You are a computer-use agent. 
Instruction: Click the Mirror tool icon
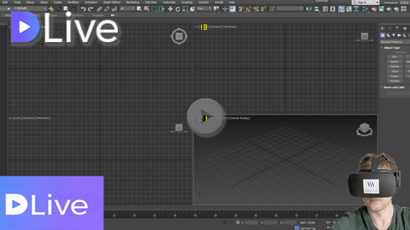309,9
